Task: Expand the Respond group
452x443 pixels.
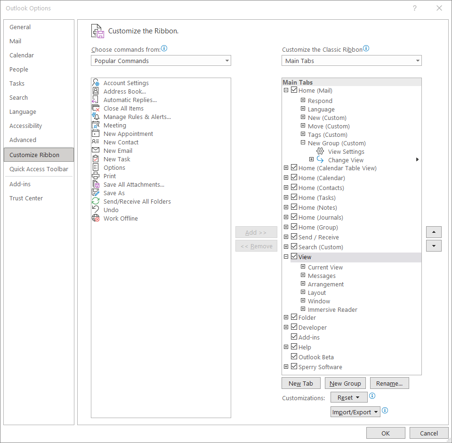Action: coord(303,100)
